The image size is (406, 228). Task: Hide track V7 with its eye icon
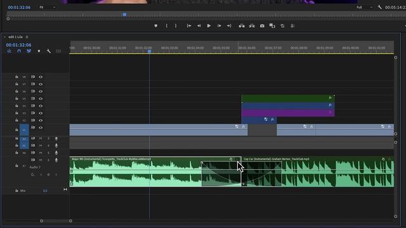point(41,84)
